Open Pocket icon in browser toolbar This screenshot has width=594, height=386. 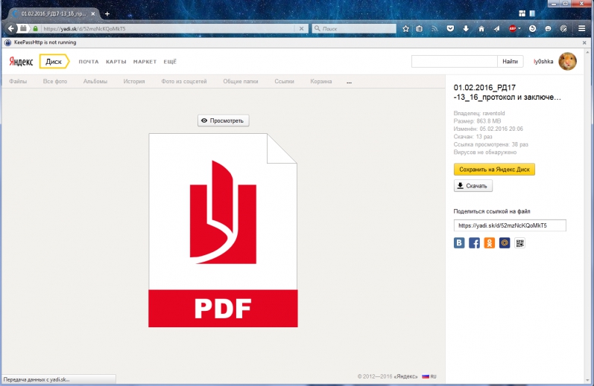(450, 28)
